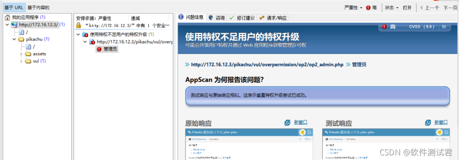This screenshot has width=459, height=160.
Task: Click the explanation text box under AppScan heading
Action: (317, 95)
